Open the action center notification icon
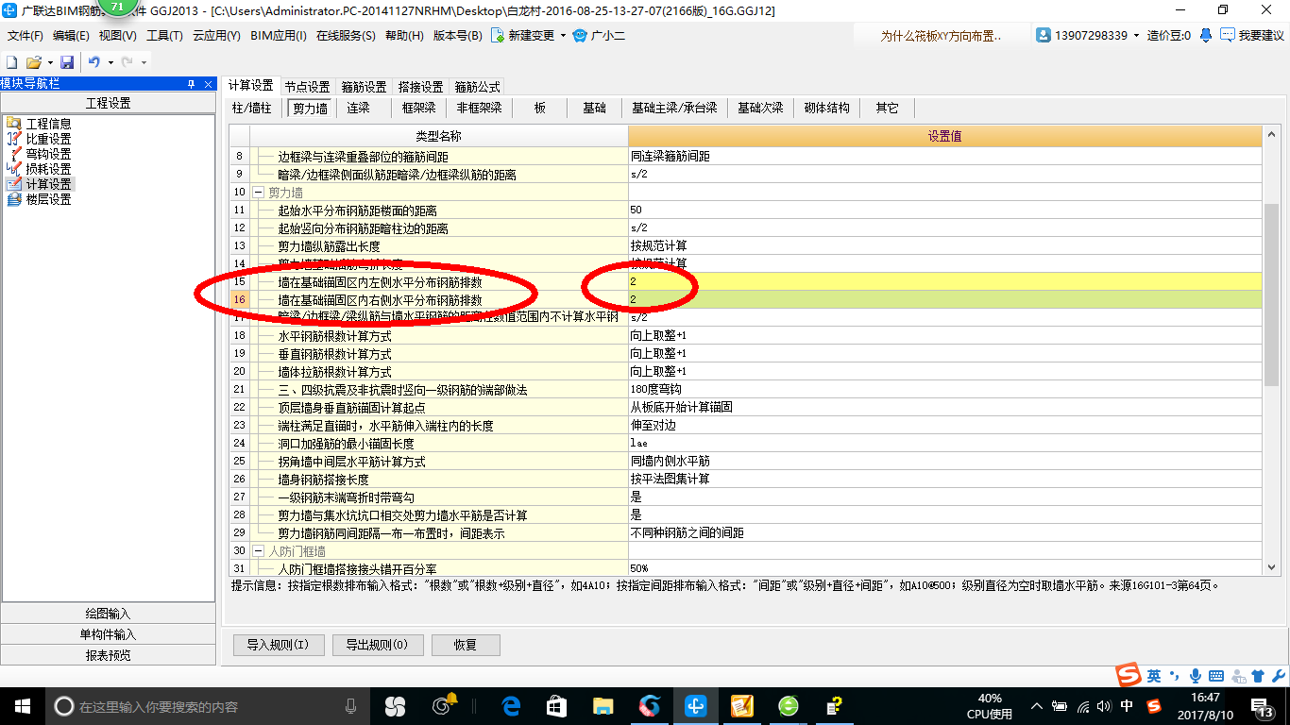The image size is (1290, 725). [x=1262, y=706]
